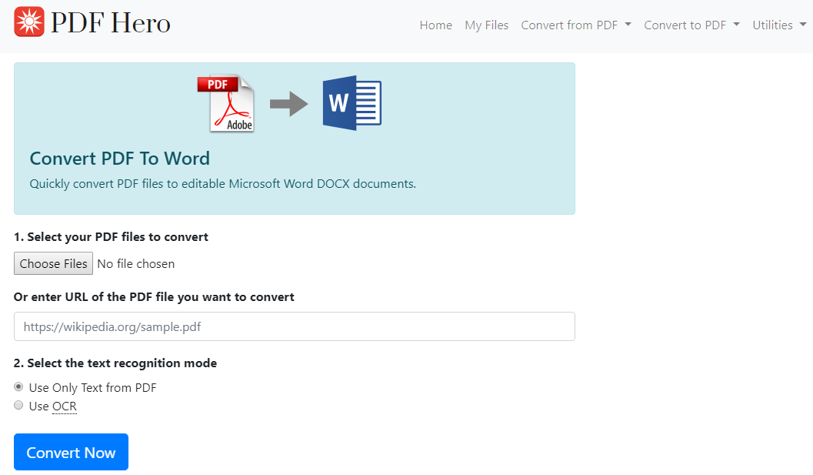Expand the Convert to PDF dropdown
The image size is (813, 475).
click(x=691, y=25)
